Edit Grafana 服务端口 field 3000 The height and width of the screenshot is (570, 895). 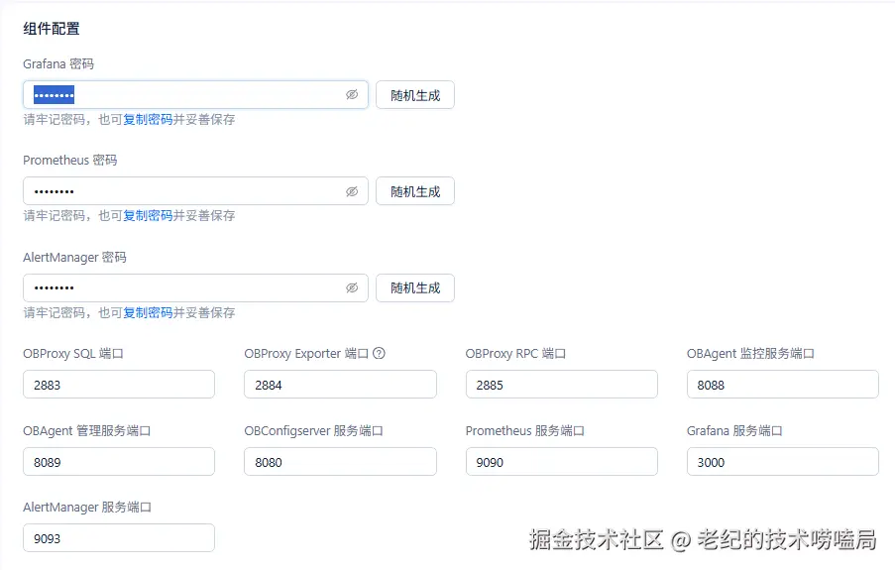point(783,462)
